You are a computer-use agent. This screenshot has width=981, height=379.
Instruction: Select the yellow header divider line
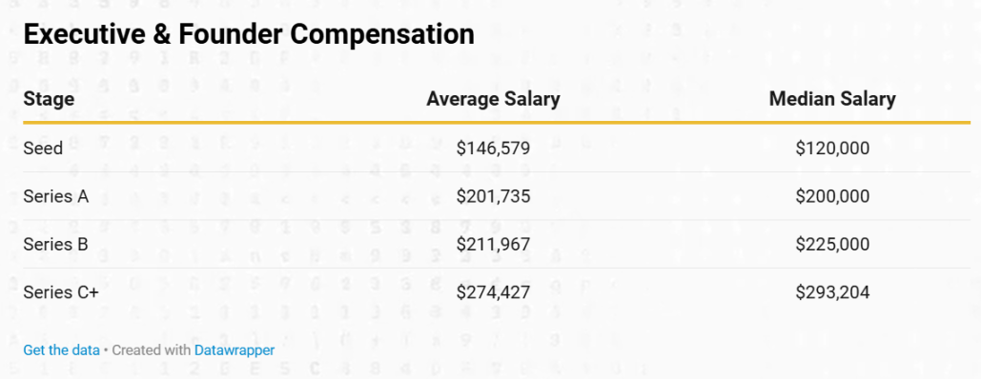click(497, 122)
